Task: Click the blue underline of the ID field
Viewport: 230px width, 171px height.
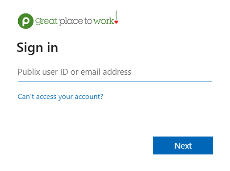Action: tap(115, 81)
